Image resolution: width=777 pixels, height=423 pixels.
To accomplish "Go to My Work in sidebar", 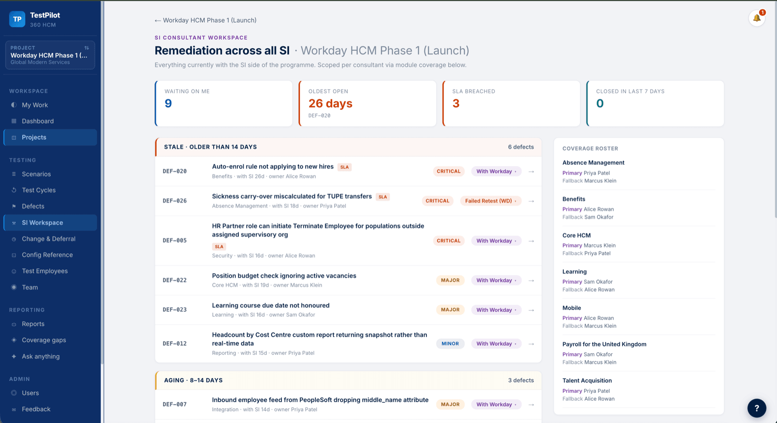I will [x=50, y=105].
